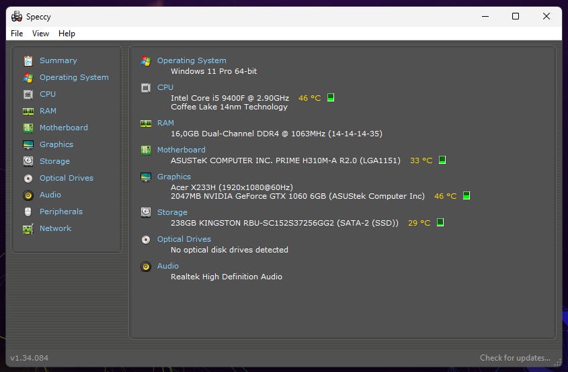Click the Storage hard drive icon in sidebar
The image size is (568, 372).
[x=28, y=161]
